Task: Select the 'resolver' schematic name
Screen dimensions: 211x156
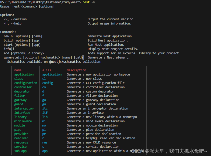Action: pos(21,138)
